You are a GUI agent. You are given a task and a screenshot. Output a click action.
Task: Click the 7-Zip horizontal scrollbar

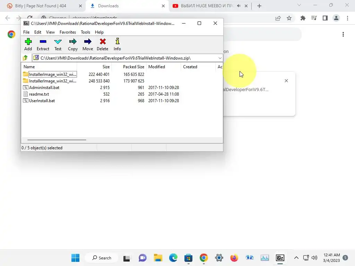click(x=57, y=140)
